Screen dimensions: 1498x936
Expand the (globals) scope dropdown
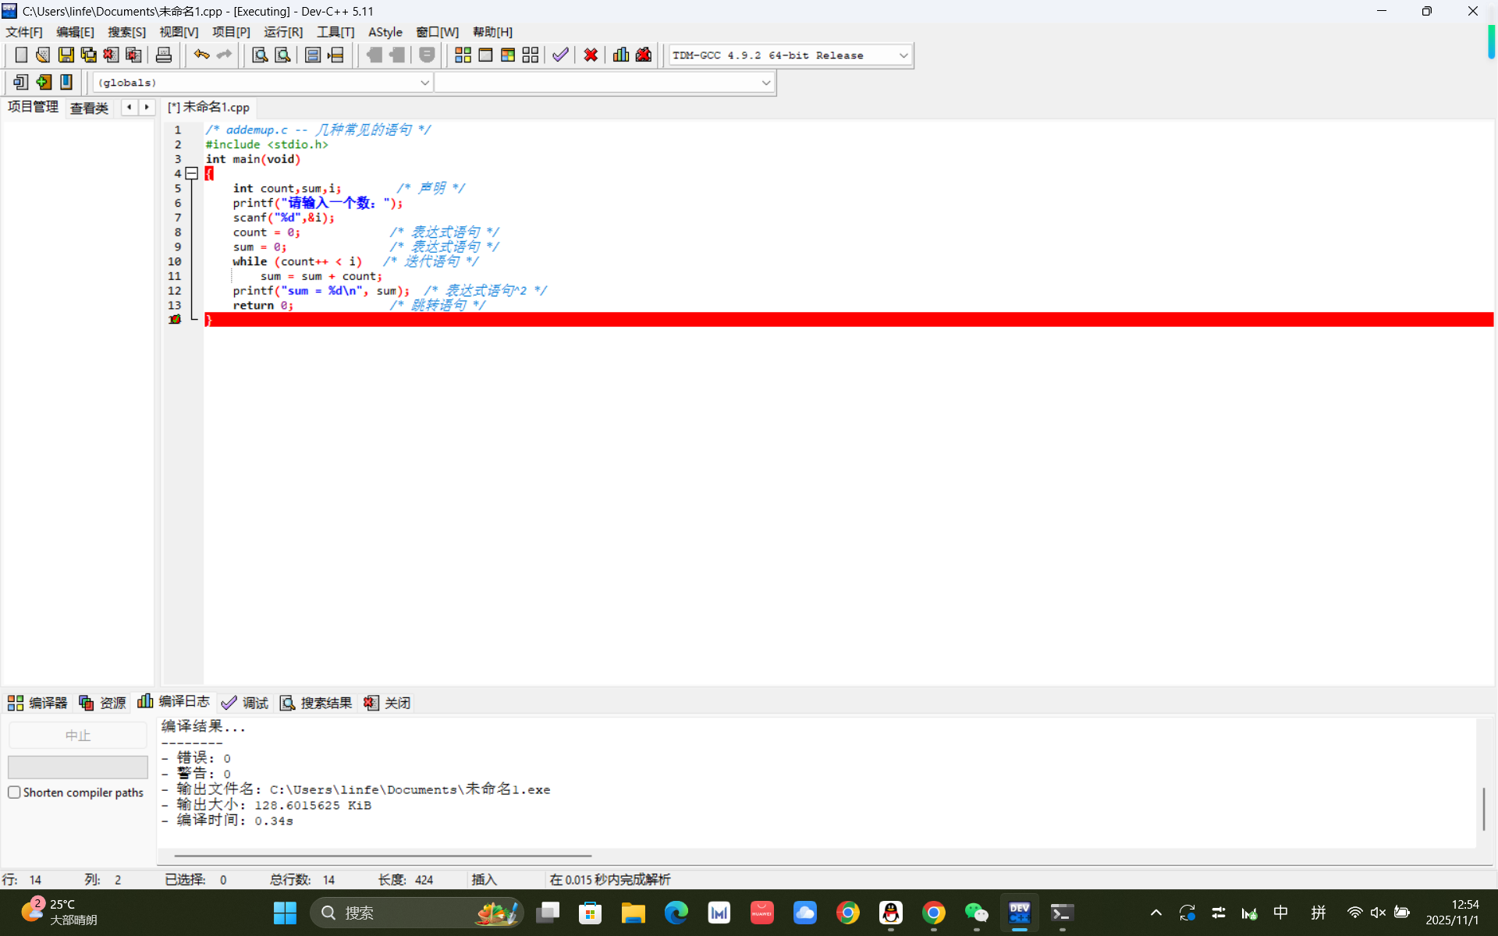pos(424,83)
